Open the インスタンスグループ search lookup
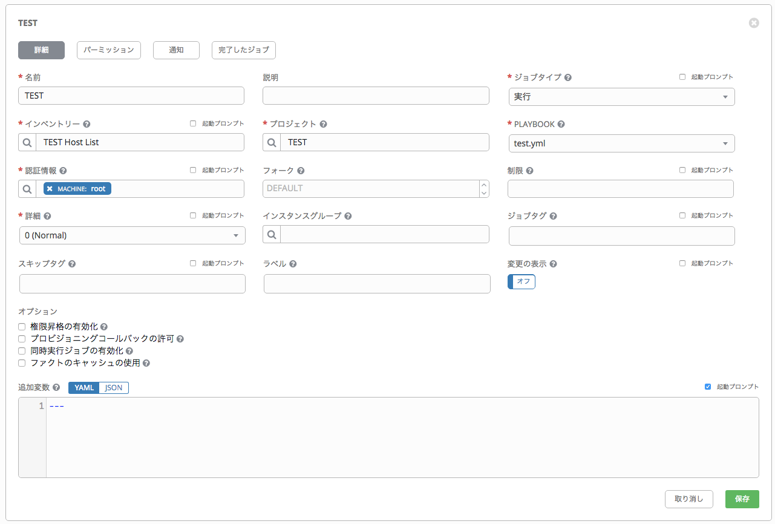 coord(271,234)
